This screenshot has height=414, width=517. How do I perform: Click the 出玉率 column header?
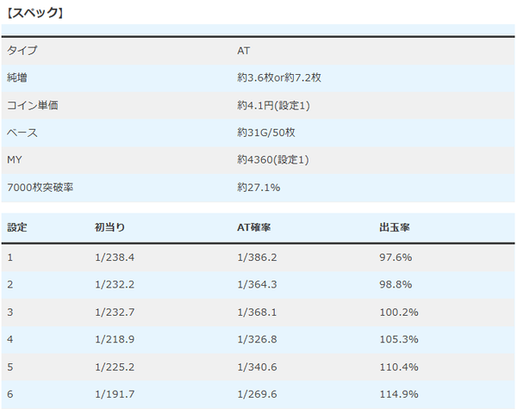click(x=395, y=227)
